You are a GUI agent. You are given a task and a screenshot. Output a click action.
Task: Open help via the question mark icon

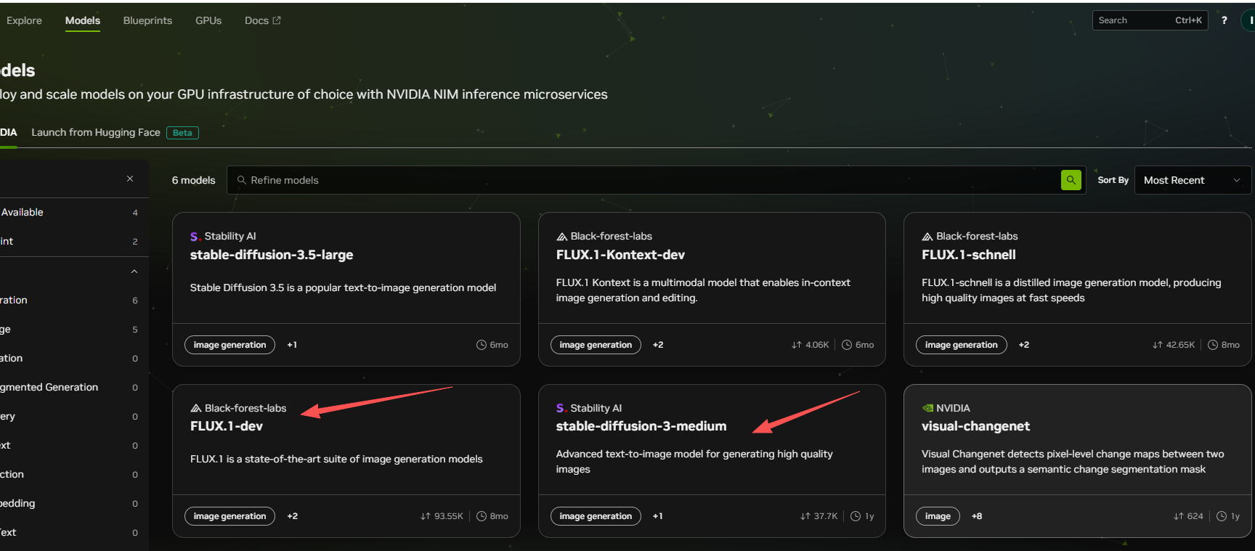[1224, 20]
